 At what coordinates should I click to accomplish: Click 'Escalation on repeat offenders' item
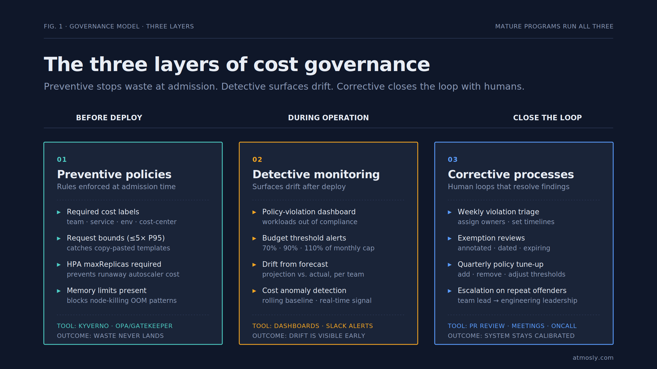pos(512,291)
